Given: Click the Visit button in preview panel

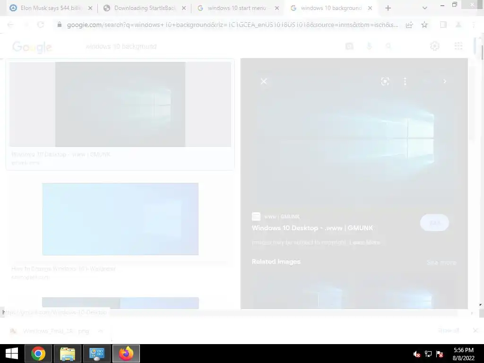Looking at the screenshot, I should click(435, 223).
